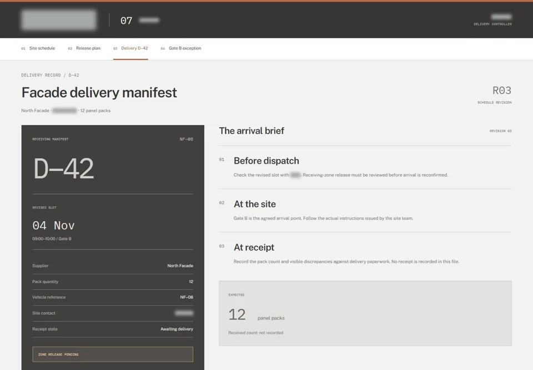Click The arrival brief title
The width and height of the screenshot is (533, 370).
point(252,131)
